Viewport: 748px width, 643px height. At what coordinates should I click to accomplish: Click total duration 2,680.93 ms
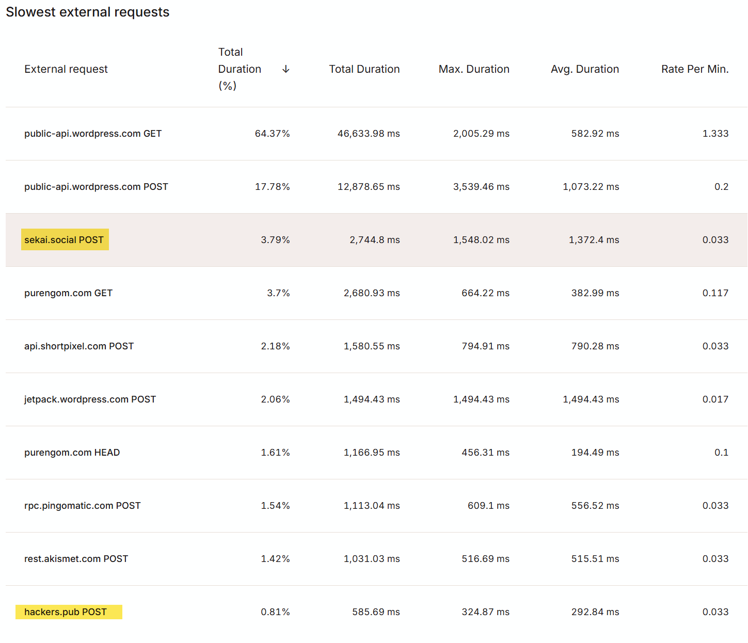372,293
